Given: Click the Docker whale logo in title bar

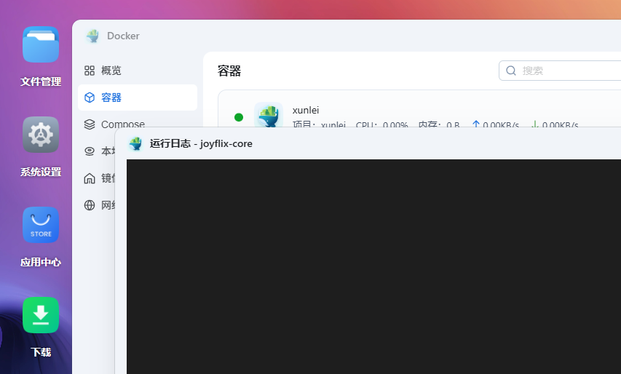Looking at the screenshot, I should pos(92,36).
